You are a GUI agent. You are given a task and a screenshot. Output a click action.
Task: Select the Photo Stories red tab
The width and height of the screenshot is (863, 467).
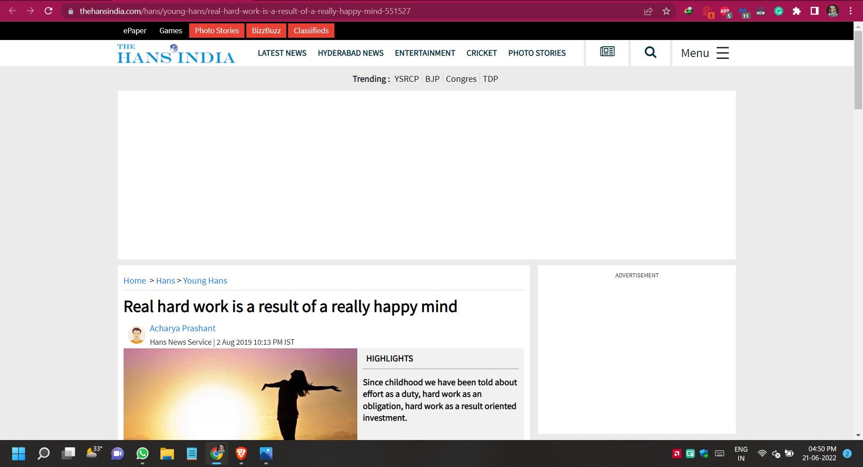click(x=217, y=31)
